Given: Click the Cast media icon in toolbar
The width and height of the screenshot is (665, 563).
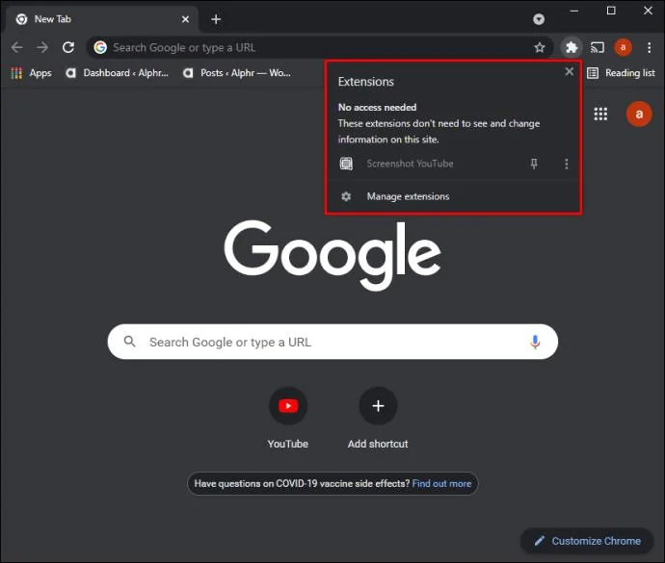Looking at the screenshot, I should tap(598, 47).
